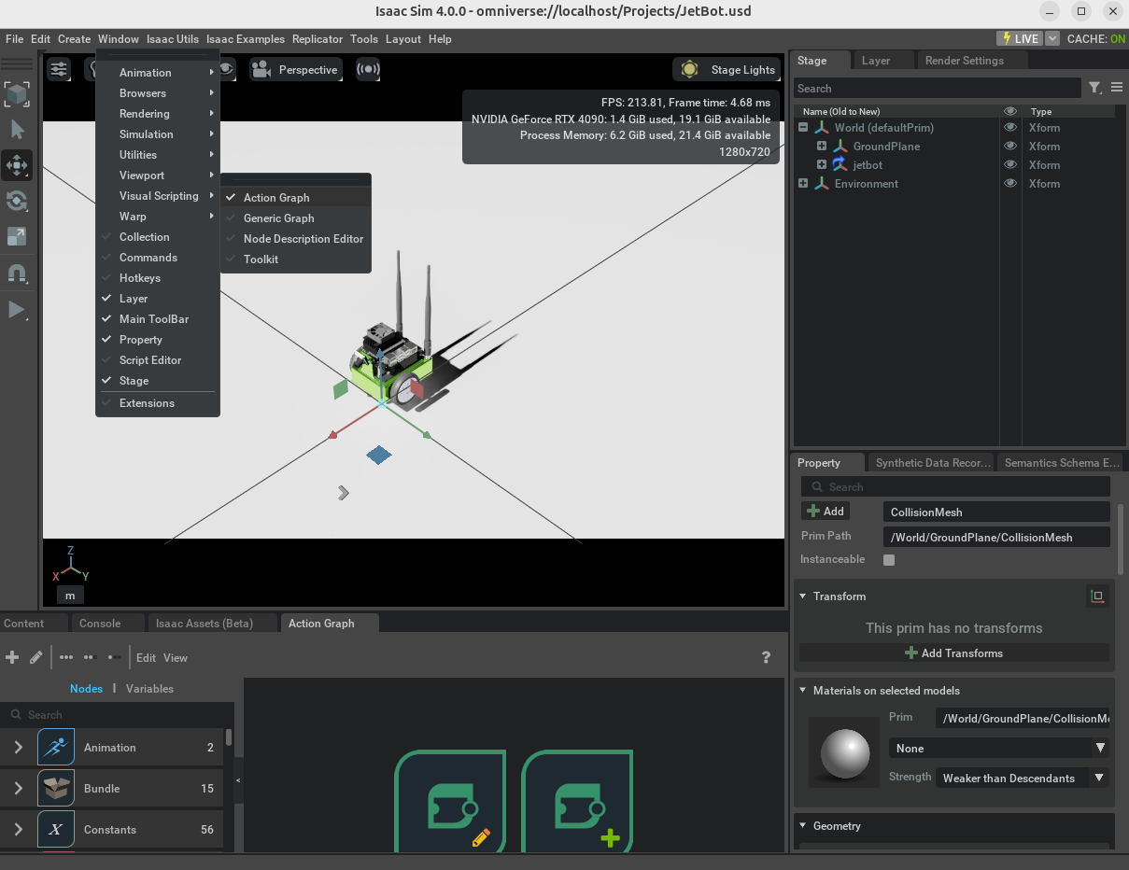Click the Add Transforms button
This screenshot has height=870, width=1129.
pyautogui.click(x=954, y=652)
